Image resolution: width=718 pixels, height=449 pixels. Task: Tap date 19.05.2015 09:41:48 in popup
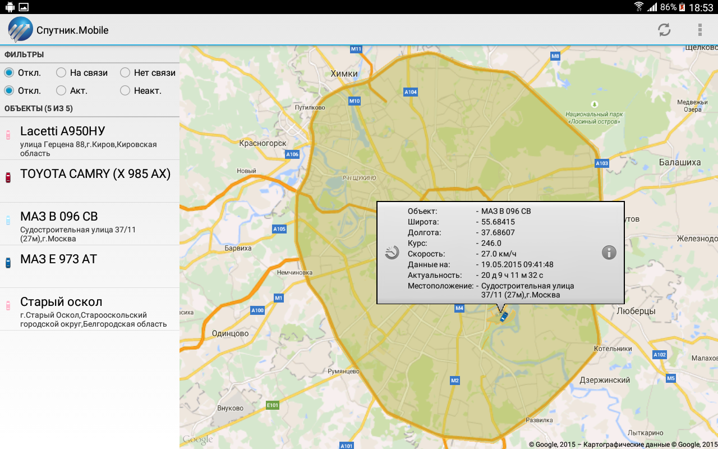517,264
